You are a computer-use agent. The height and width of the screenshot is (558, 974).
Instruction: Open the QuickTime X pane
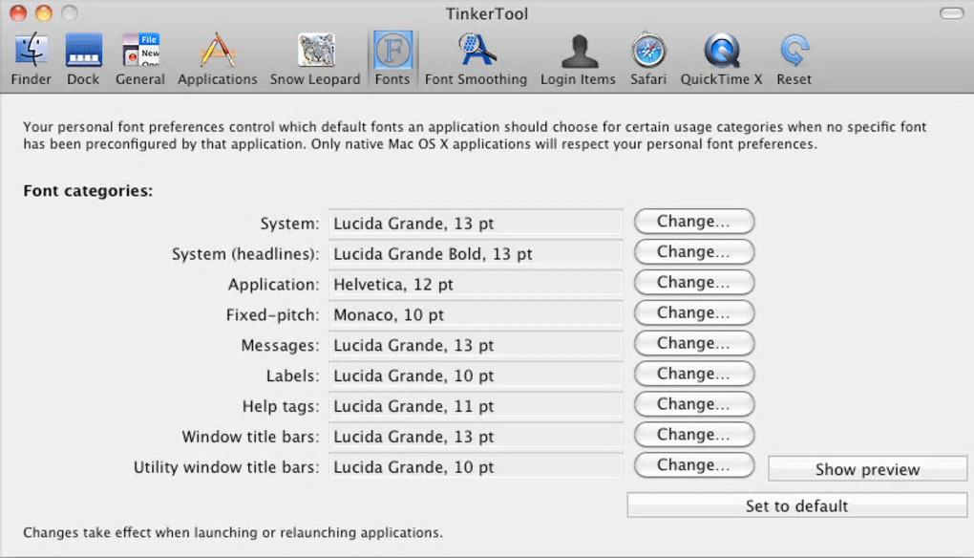[721, 59]
